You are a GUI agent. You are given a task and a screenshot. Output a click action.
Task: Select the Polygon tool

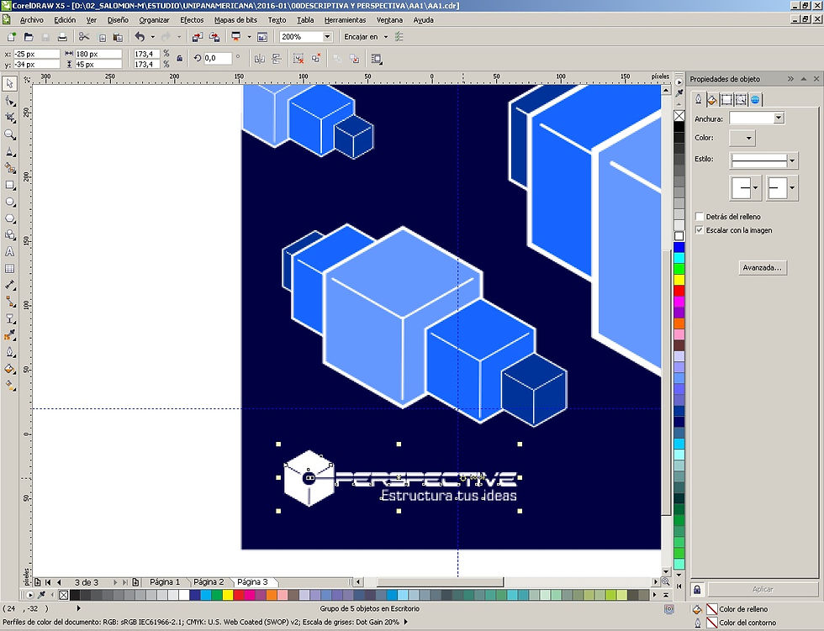click(x=9, y=219)
